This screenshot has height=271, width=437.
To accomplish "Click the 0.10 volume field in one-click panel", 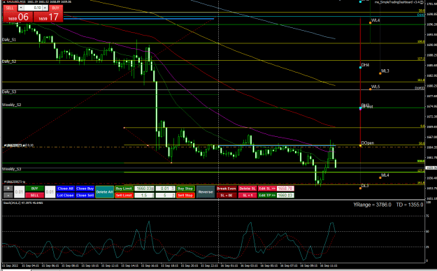I will coord(33,8).
